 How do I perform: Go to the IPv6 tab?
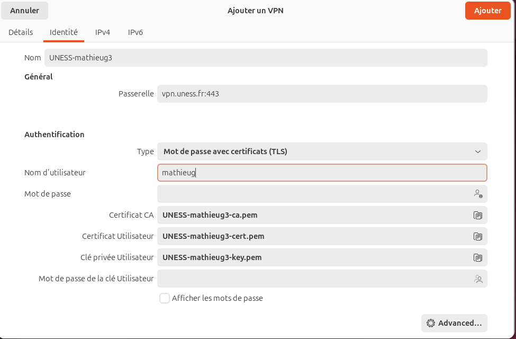135,32
